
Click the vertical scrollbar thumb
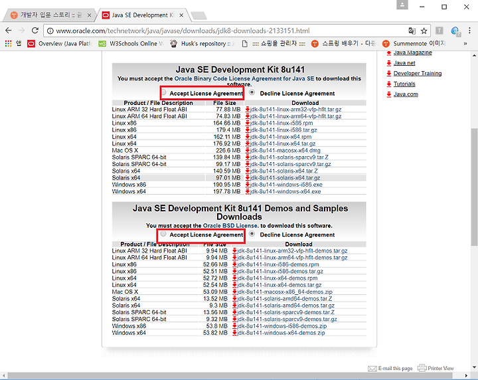click(474, 187)
